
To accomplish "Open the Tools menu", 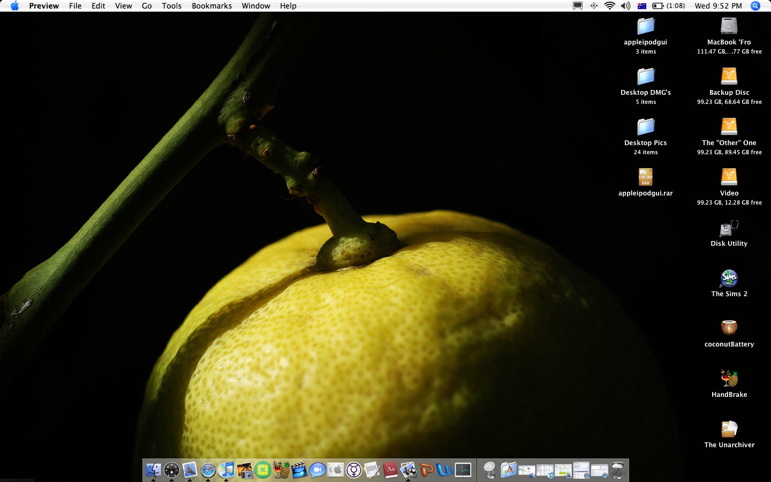I will coord(172,6).
